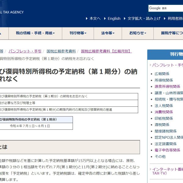This screenshot has height=183, width=183.
Task: Open 法令等 dropdown menu
Action: pos(108,33)
